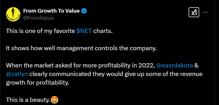This screenshot has width=219, height=105.
Task: Click the ampersand after @eastdakota
Action: [196, 65]
